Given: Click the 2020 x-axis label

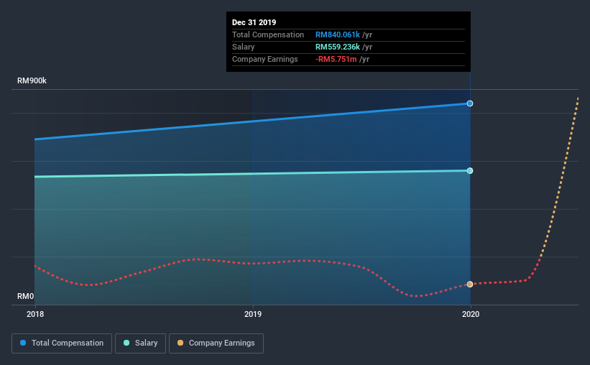Looking at the screenshot, I should (x=471, y=314).
